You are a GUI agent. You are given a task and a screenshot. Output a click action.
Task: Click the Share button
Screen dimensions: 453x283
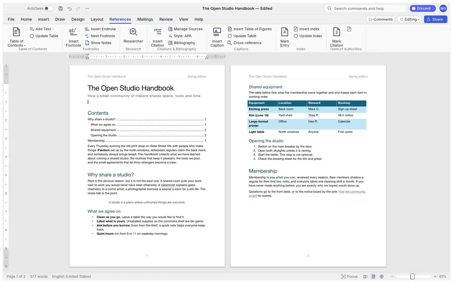(x=436, y=19)
